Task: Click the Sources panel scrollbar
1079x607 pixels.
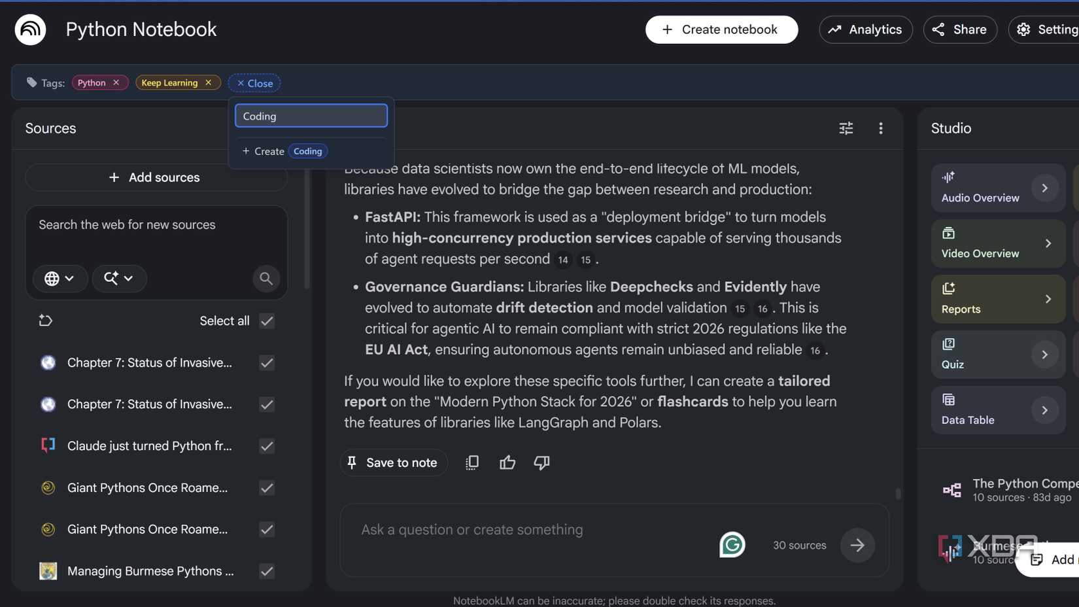Action: point(307,229)
